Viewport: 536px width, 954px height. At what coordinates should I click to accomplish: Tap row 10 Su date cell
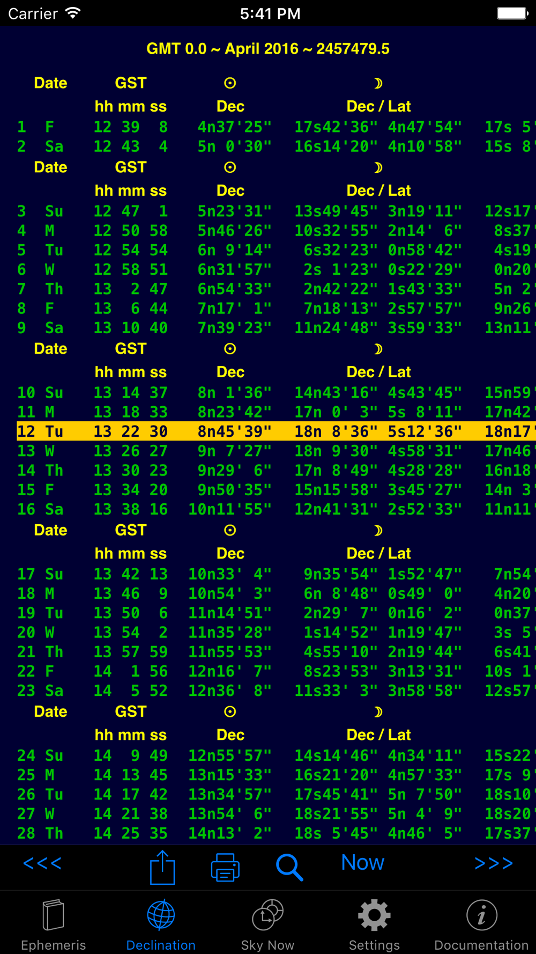coord(40,393)
